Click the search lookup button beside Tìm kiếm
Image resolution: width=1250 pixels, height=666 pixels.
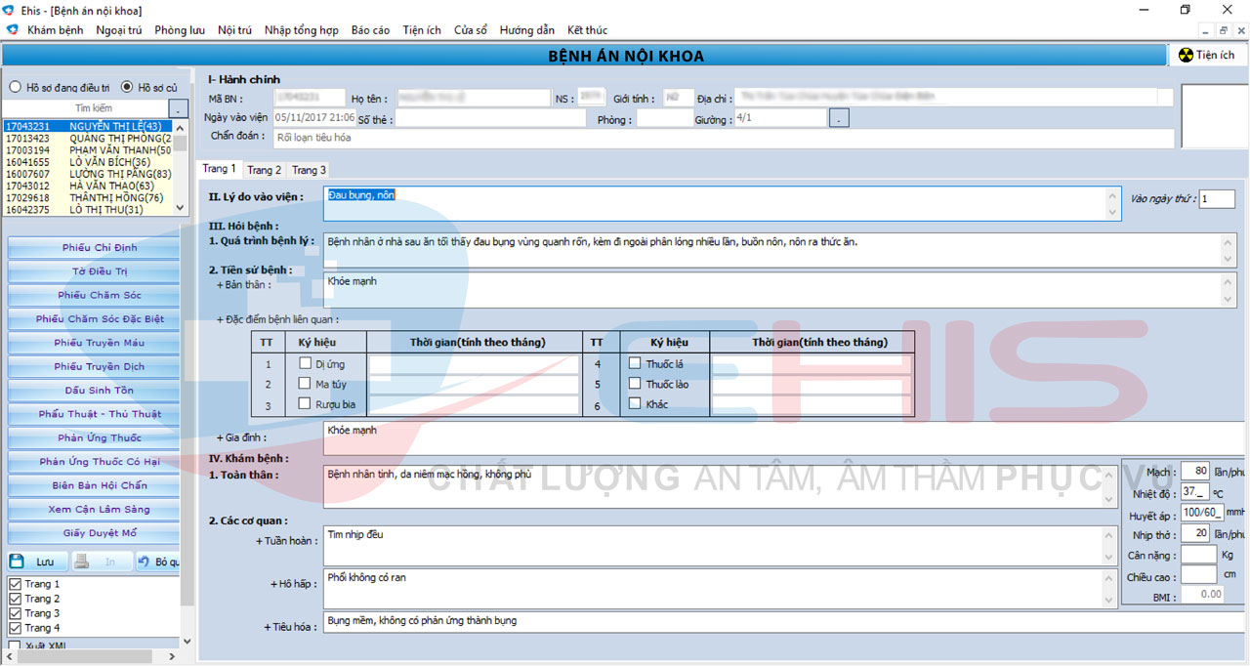(x=179, y=108)
